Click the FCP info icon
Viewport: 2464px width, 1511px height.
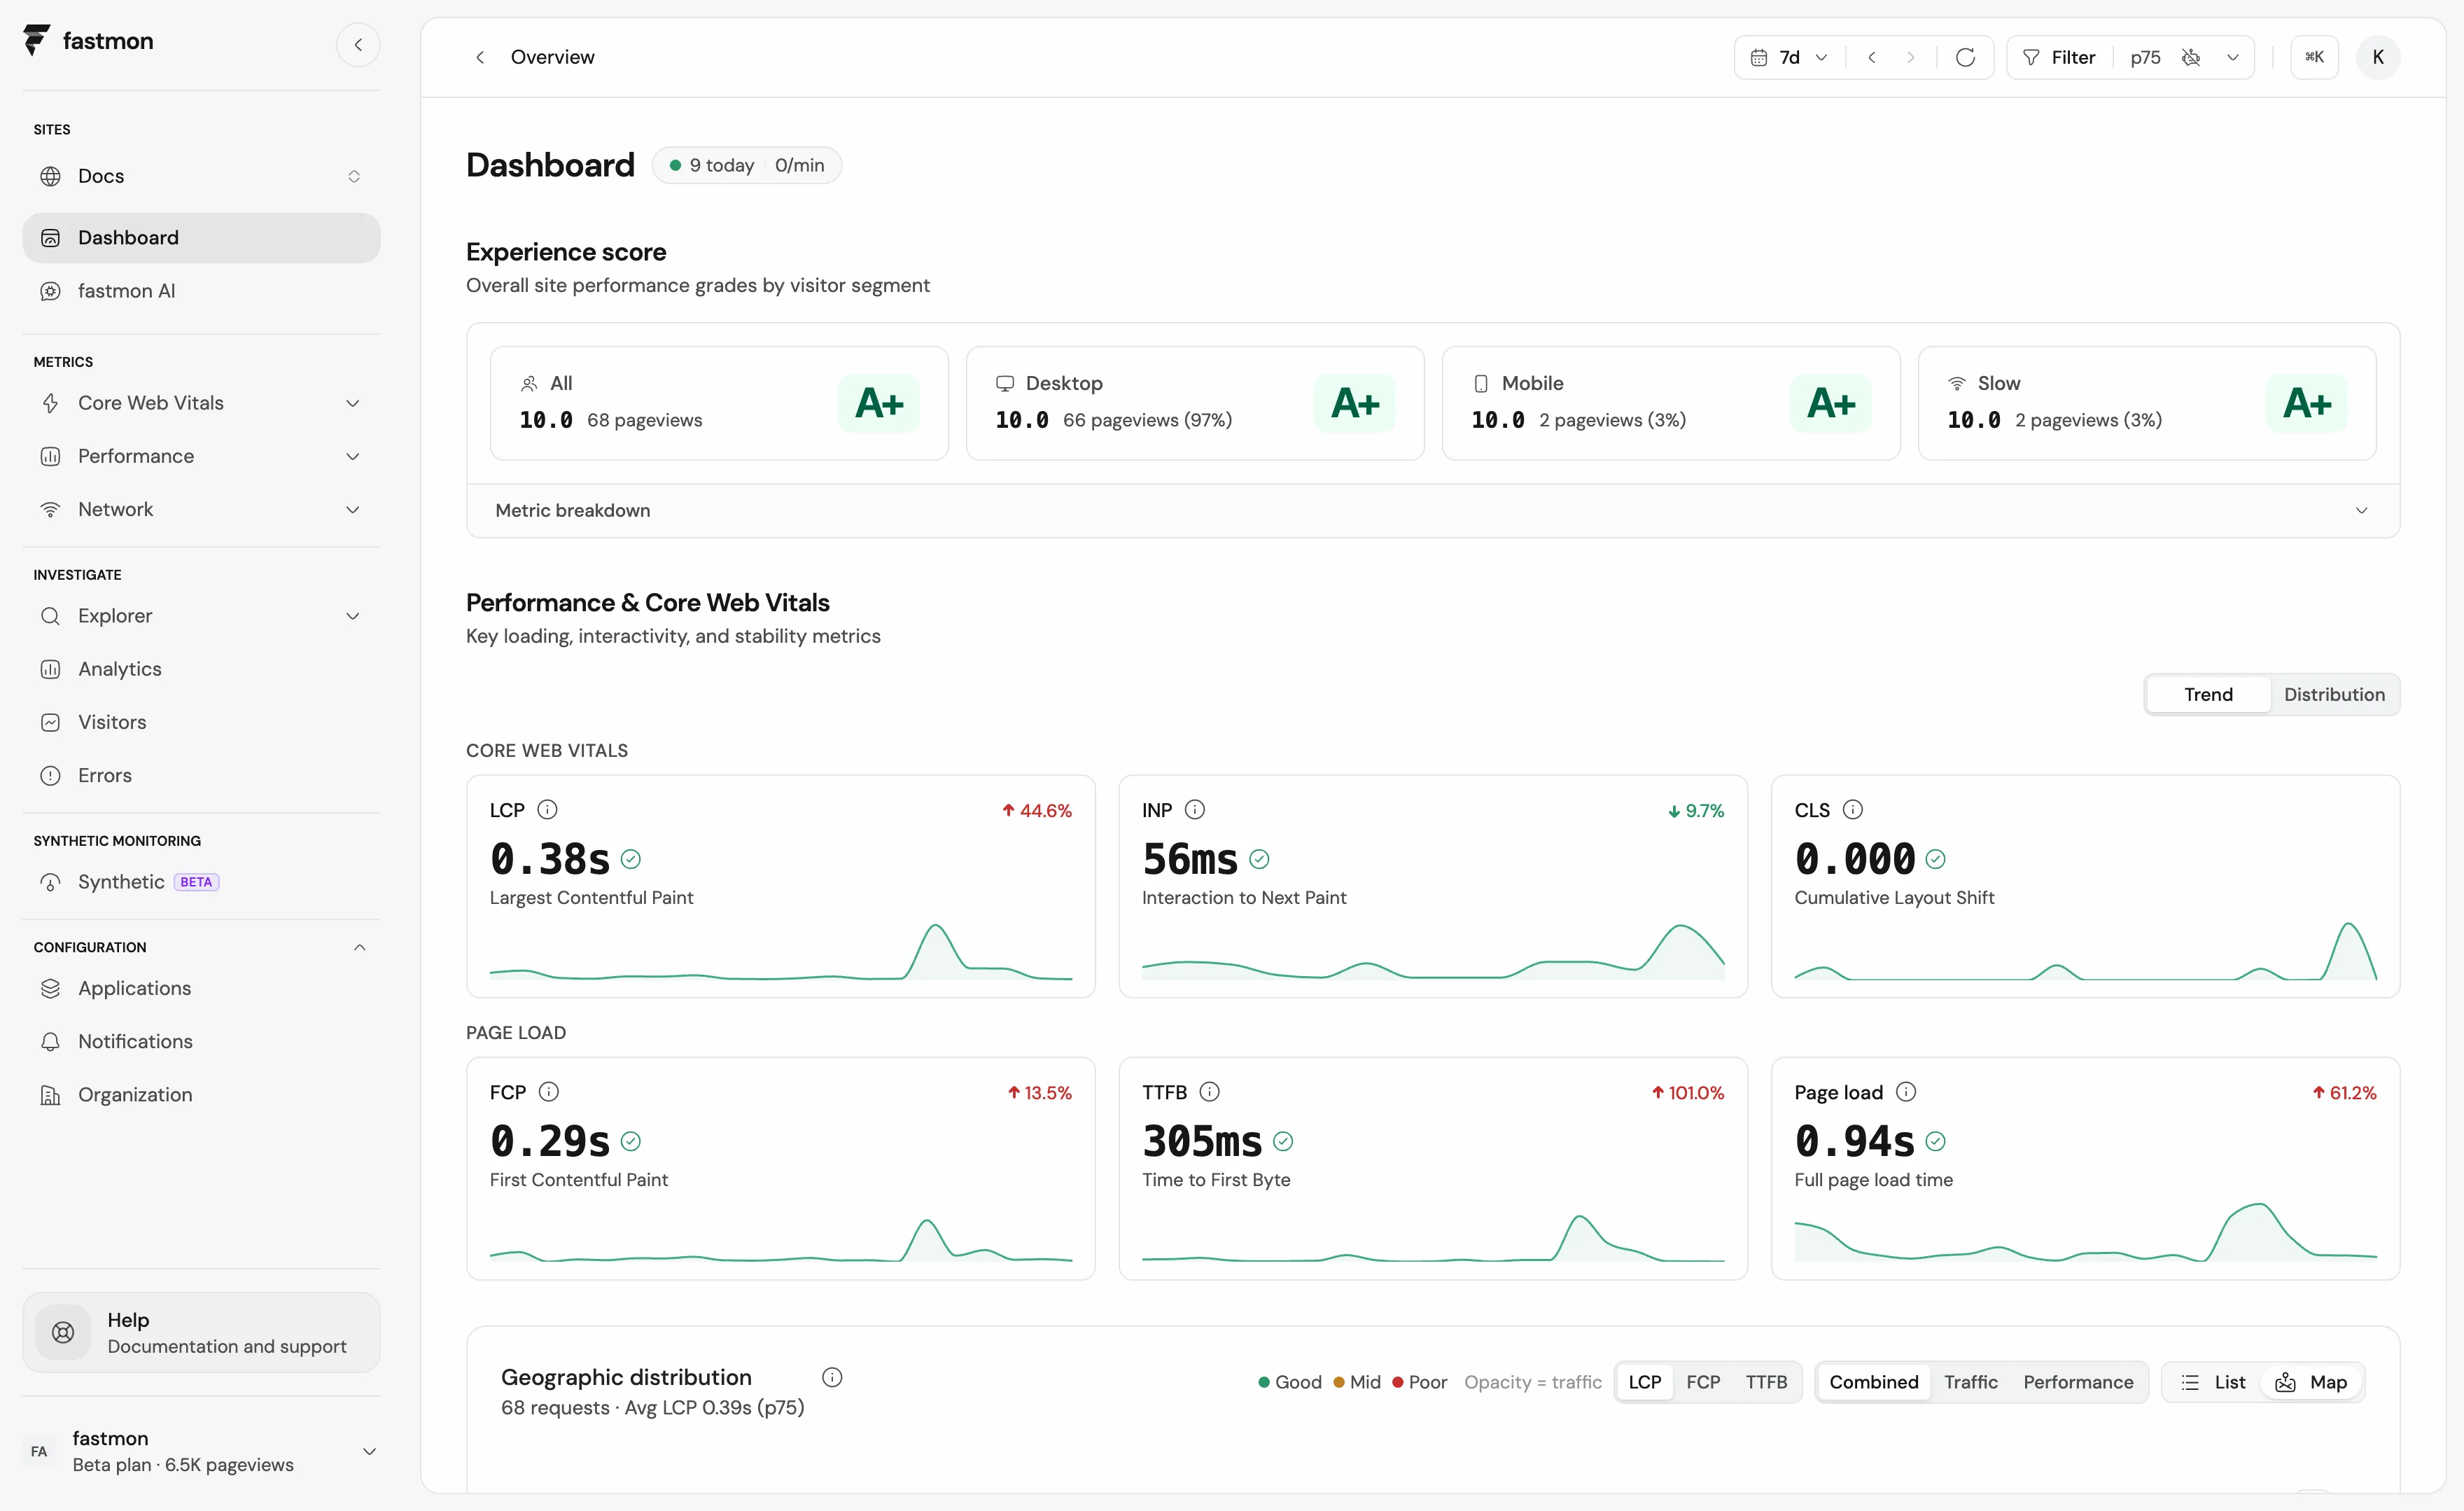[x=549, y=1091]
